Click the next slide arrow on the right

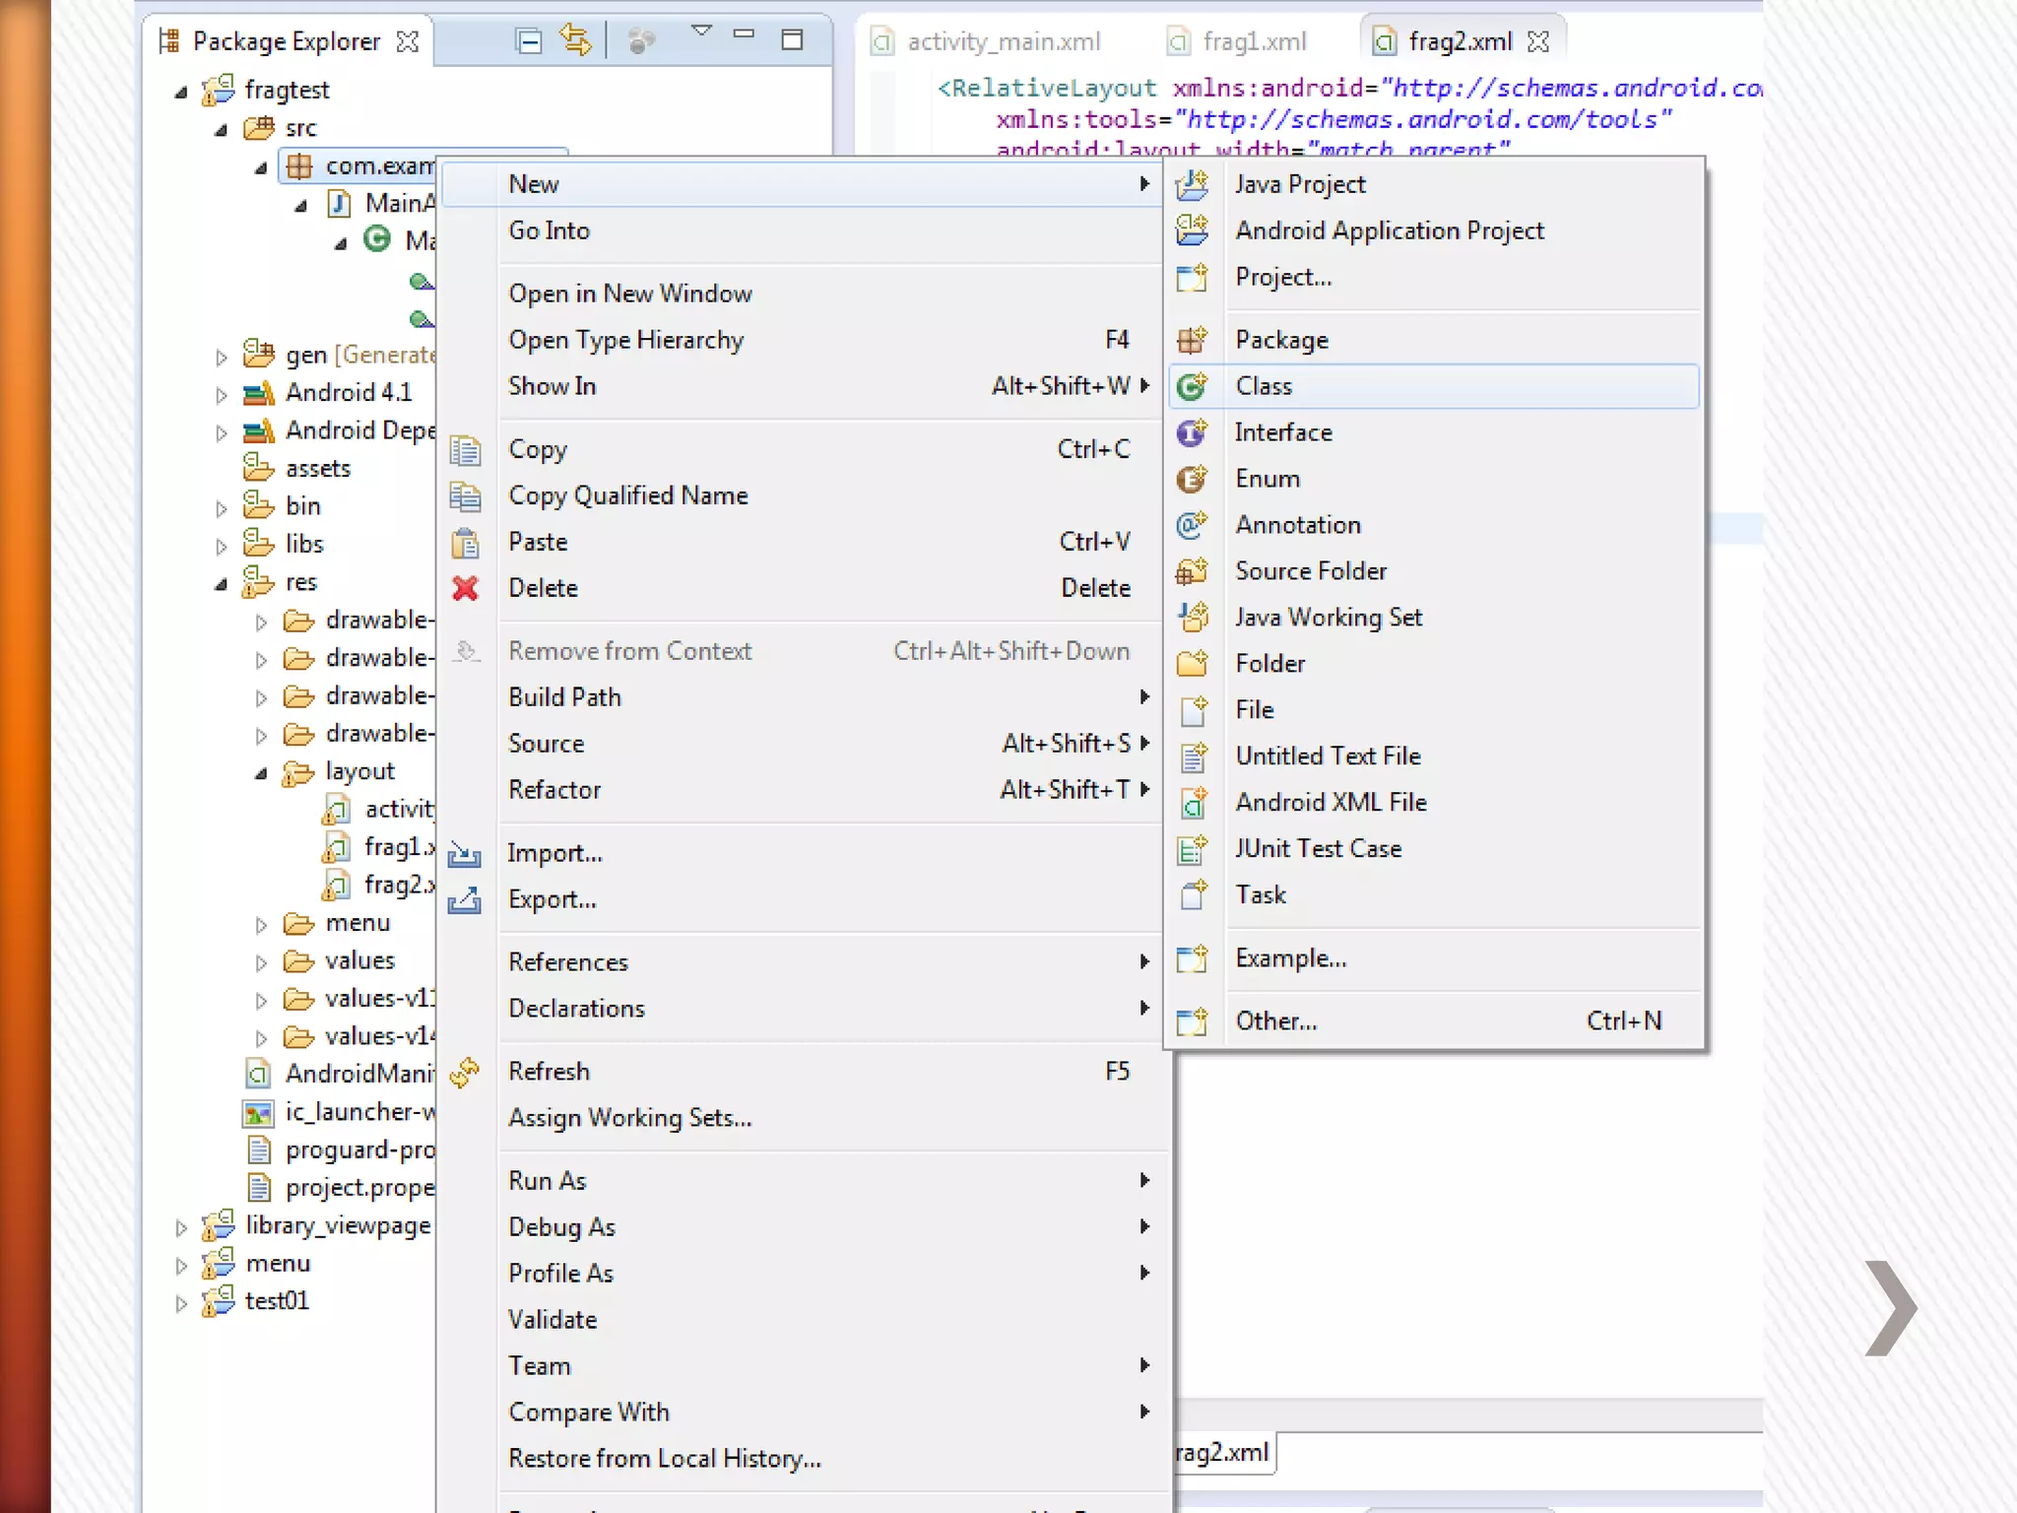coord(1891,1308)
